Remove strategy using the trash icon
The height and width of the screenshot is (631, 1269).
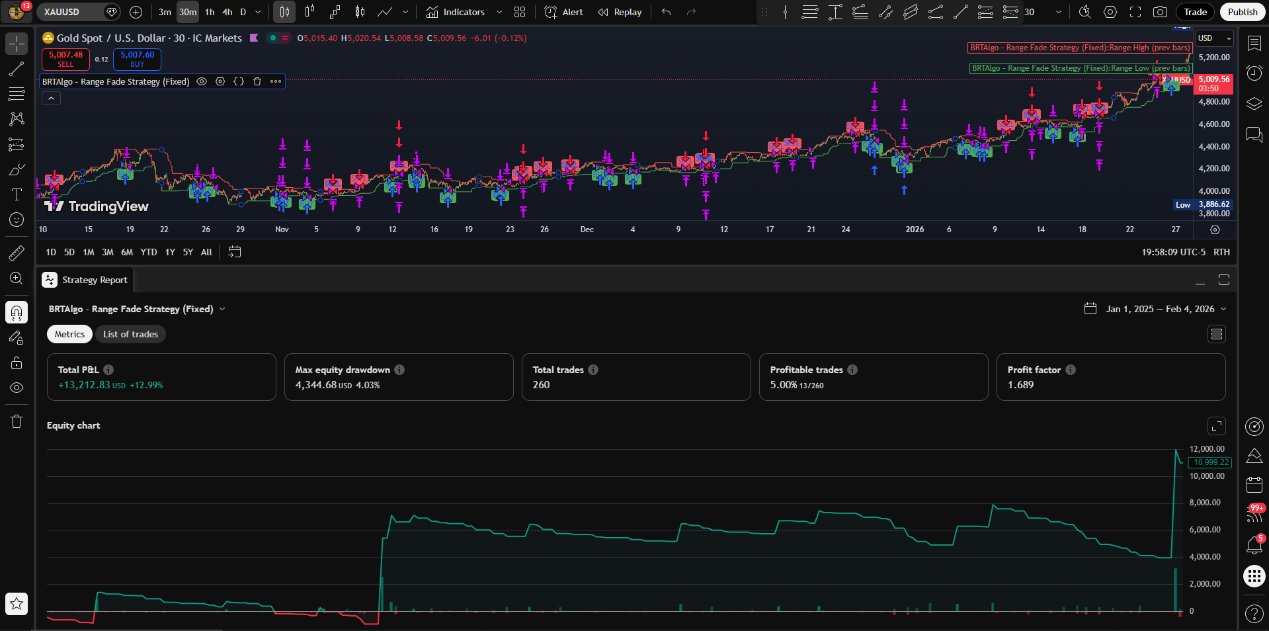[257, 81]
